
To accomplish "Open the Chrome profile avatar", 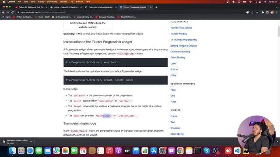I will coord(272,13).
